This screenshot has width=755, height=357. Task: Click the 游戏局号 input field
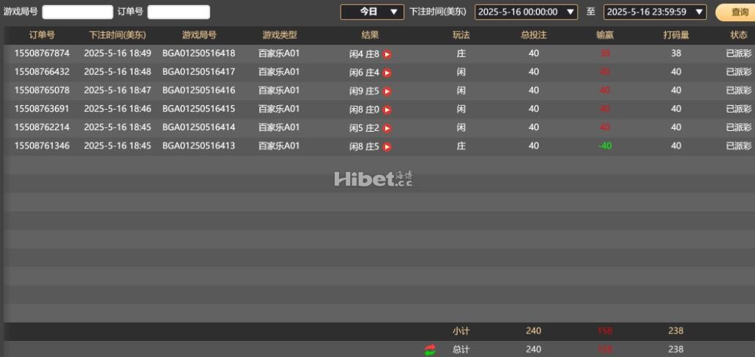pos(78,12)
